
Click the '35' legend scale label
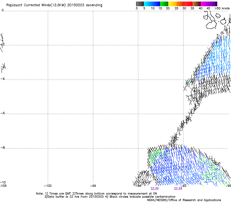(x=192, y=8)
